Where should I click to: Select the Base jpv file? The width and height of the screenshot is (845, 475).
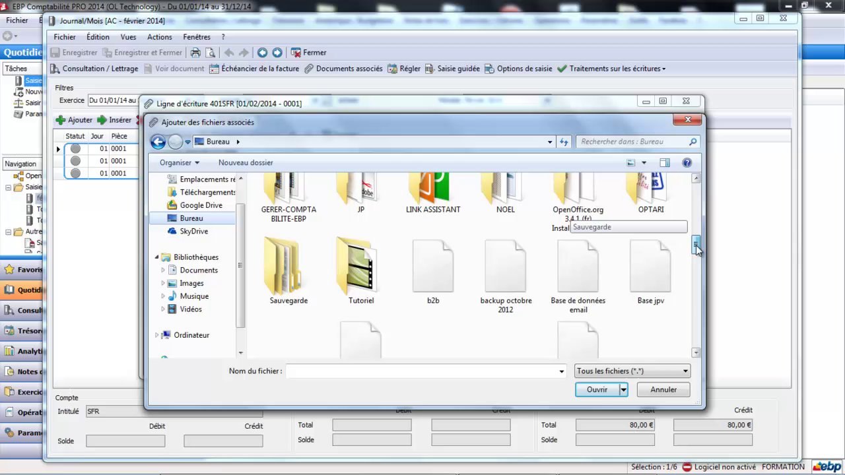(651, 272)
